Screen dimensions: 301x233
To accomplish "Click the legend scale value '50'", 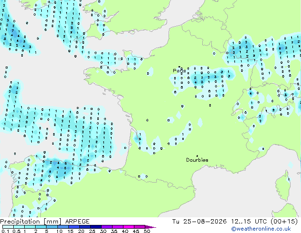I will coord(147,231).
